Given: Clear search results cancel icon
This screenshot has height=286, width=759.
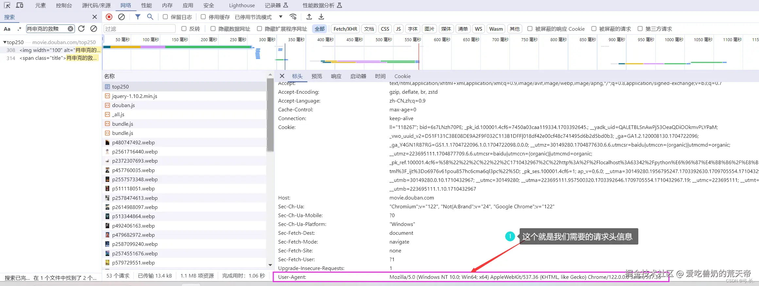Looking at the screenshot, I should coord(94,29).
